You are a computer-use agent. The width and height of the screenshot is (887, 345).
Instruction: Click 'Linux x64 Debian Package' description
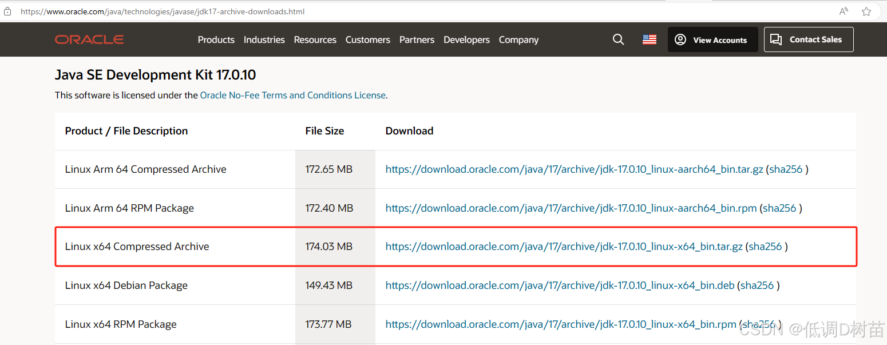126,285
